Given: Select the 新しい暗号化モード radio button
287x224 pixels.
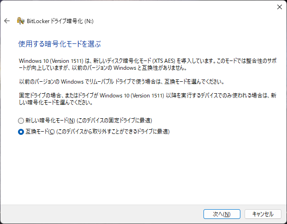Looking at the screenshot, I should [21, 121].
